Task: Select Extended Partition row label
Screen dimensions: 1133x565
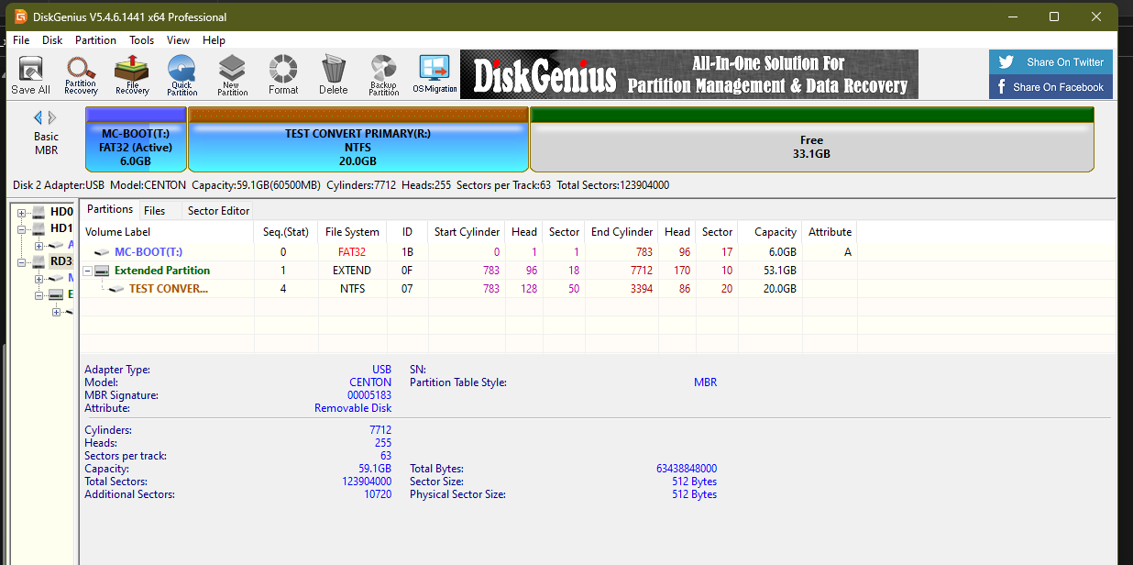Action: point(162,271)
